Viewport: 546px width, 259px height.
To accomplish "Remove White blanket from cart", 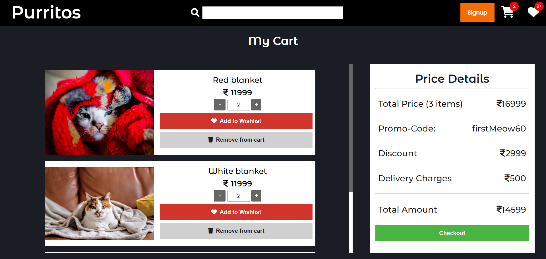I will (x=236, y=231).
